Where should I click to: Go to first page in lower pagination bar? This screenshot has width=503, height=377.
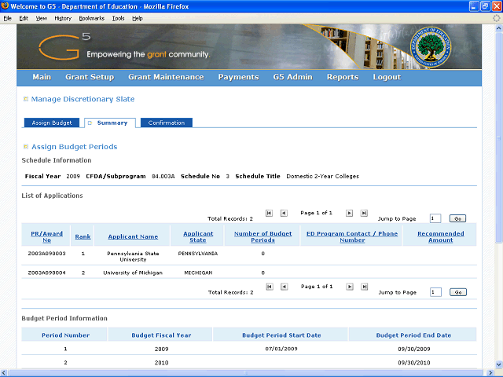point(270,287)
